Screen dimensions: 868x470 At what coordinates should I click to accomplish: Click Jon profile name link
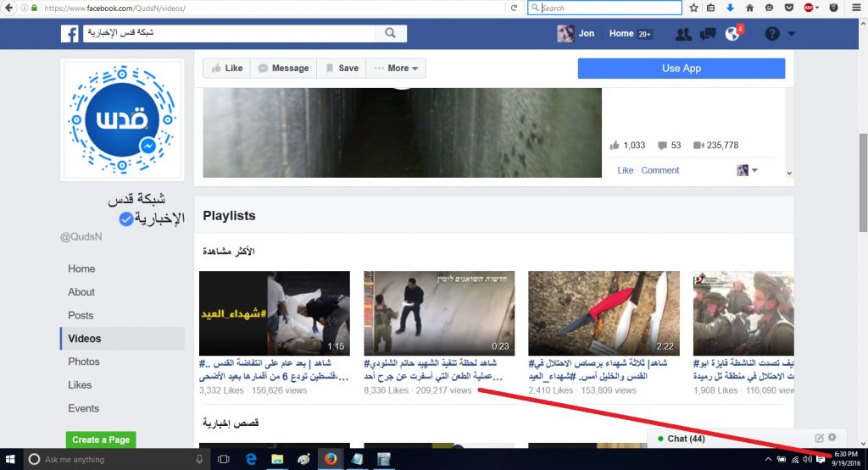point(587,34)
